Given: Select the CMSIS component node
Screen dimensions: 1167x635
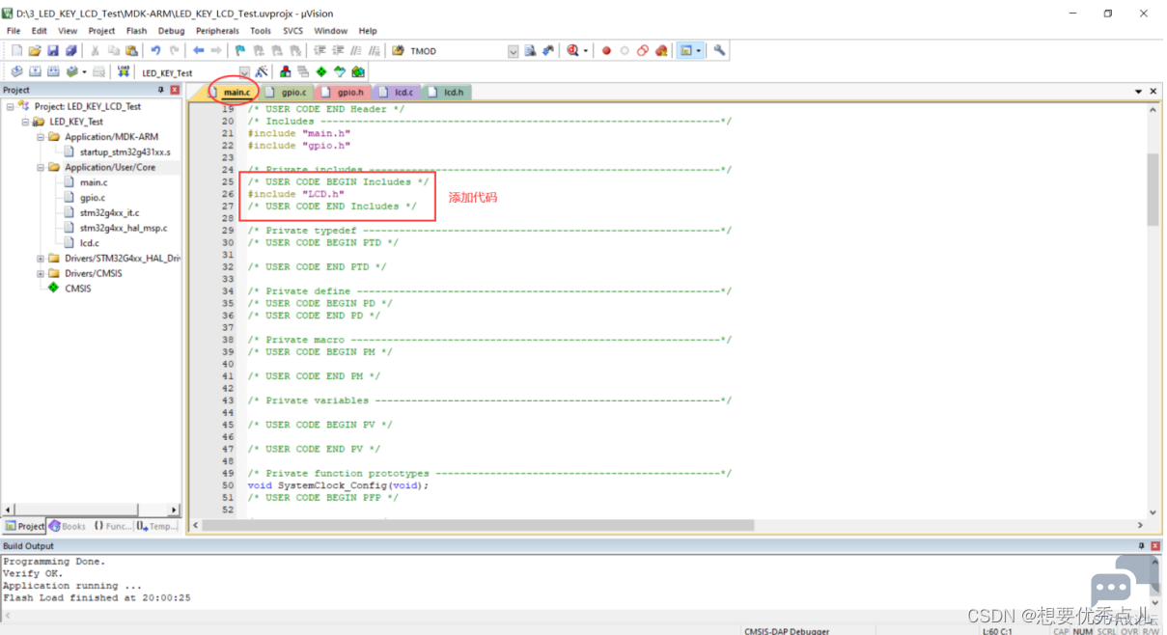Looking at the screenshot, I should 77,289.
